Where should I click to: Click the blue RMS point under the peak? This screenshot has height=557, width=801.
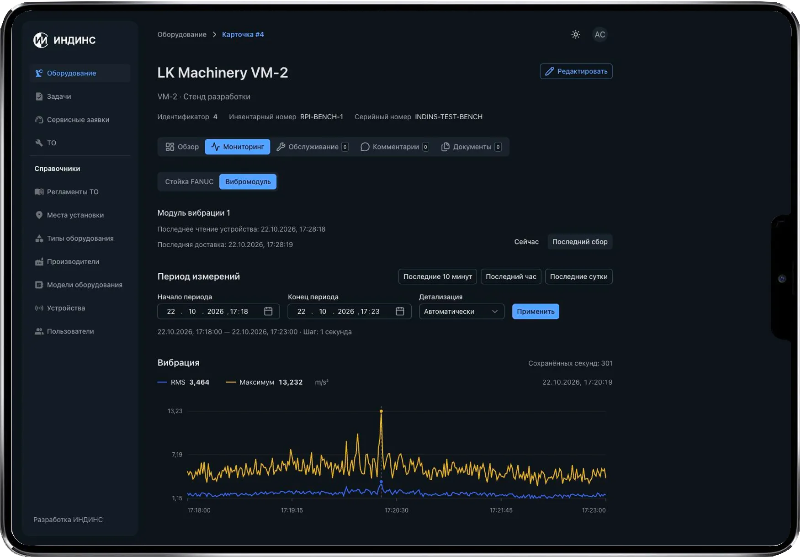pos(381,482)
